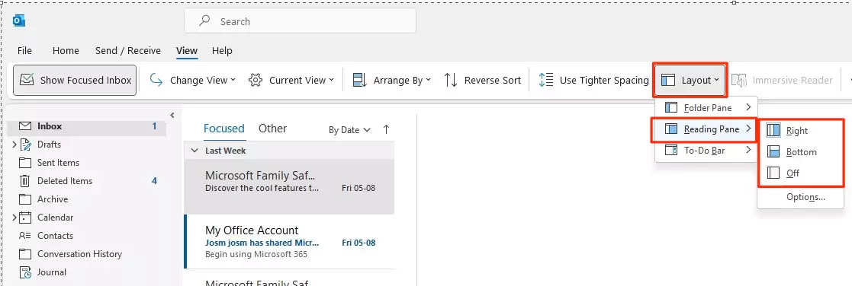852x286 pixels.
Task: Switch to the Home tab
Action: [x=66, y=50]
